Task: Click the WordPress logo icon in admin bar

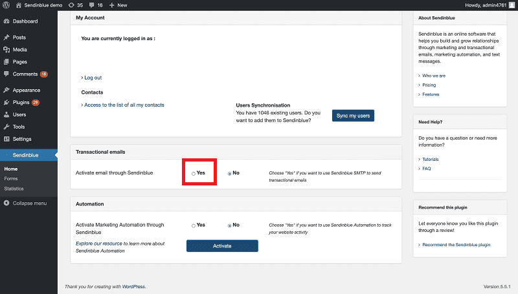Action: (6, 5)
